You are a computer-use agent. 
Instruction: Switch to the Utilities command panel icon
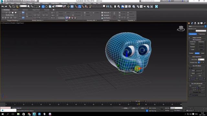pos(205,23)
